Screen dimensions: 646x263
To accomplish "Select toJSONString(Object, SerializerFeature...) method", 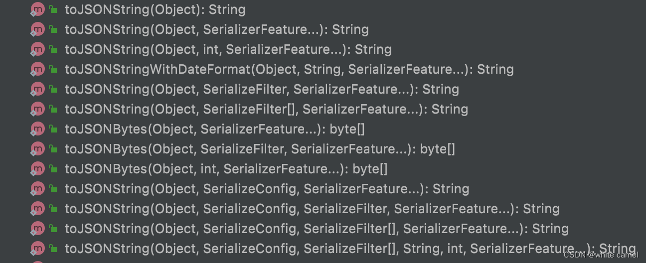I will (x=216, y=29).
